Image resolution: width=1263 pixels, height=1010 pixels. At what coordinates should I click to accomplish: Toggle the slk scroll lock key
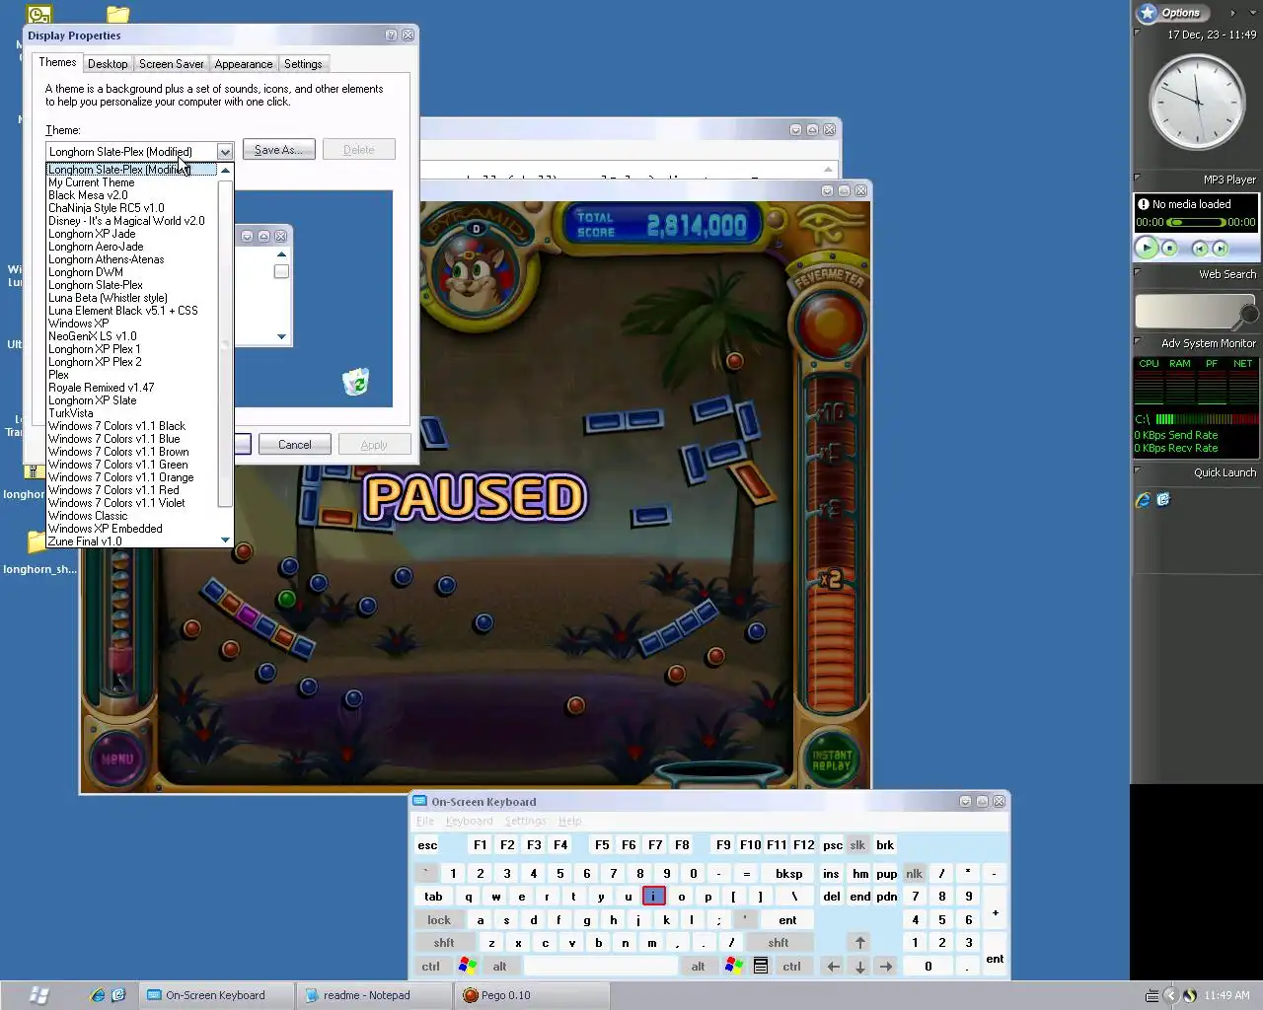coord(857,845)
